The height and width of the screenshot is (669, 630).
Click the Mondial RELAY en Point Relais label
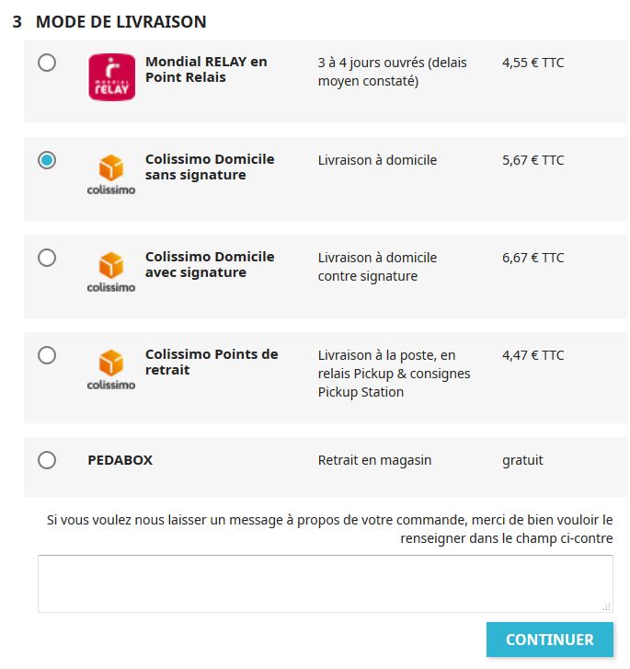coord(206,70)
